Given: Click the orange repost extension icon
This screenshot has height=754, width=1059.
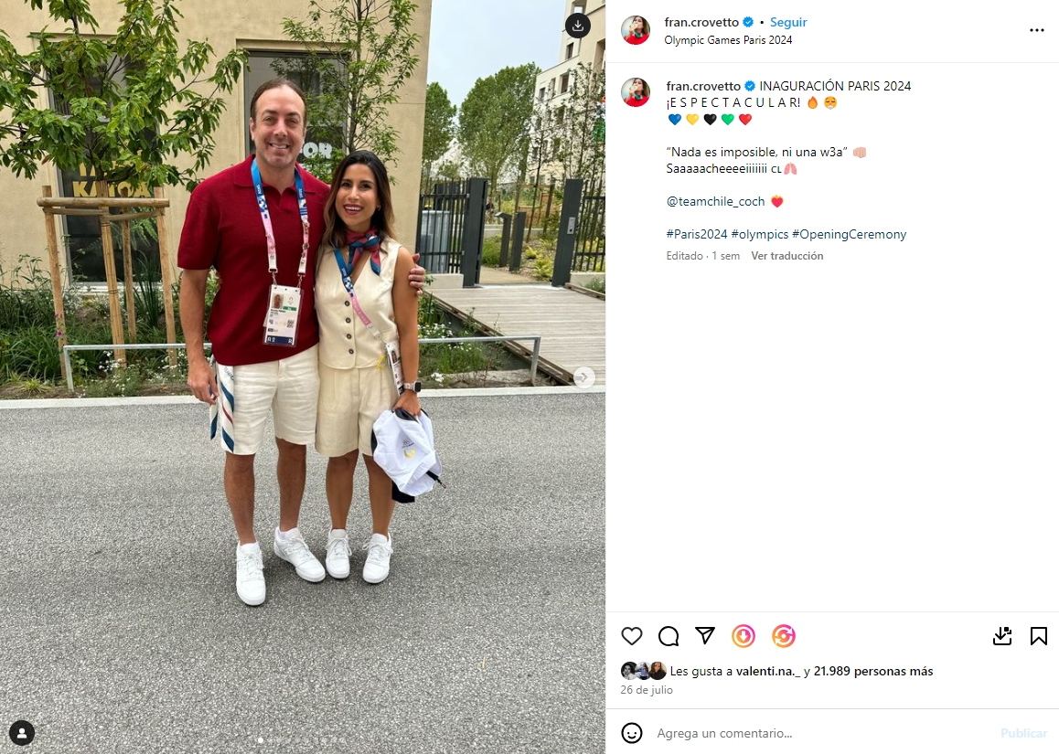Looking at the screenshot, I should (x=784, y=636).
